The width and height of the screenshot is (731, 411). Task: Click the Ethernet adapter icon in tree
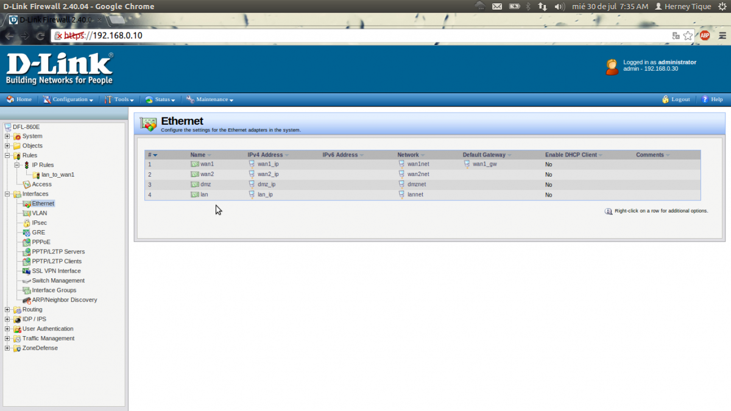click(27, 203)
